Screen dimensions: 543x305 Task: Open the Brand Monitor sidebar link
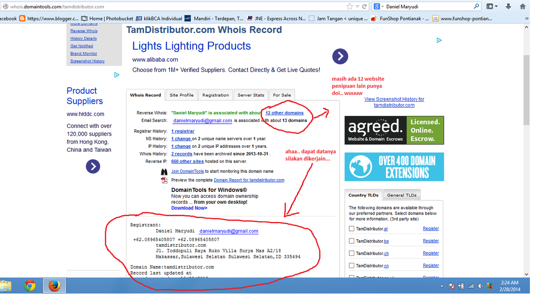click(x=84, y=54)
